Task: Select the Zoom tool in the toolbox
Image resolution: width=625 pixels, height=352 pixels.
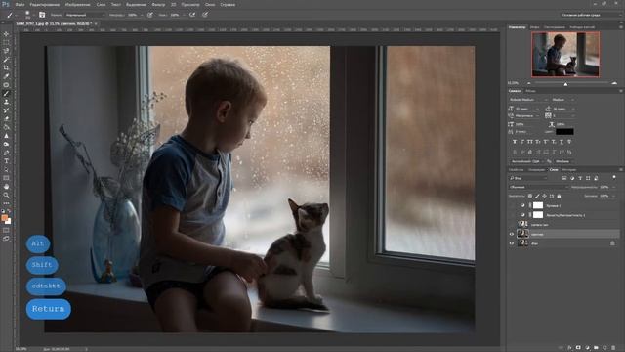Action: pos(6,196)
